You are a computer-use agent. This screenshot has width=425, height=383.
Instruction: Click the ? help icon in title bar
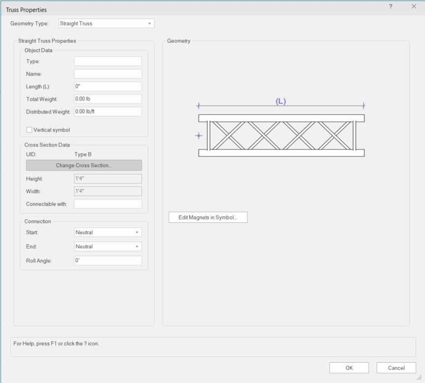click(391, 6)
